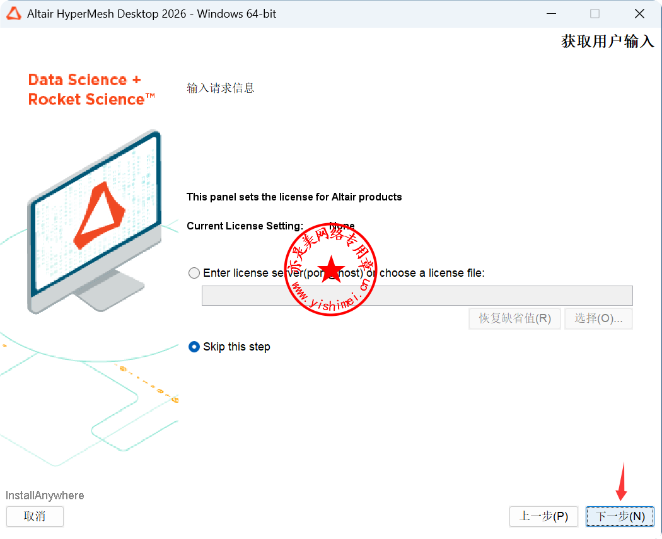The width and height of the screenshot is (662, 539).
Task: Select the Enter license server radio button
Action: pos(194,273)
